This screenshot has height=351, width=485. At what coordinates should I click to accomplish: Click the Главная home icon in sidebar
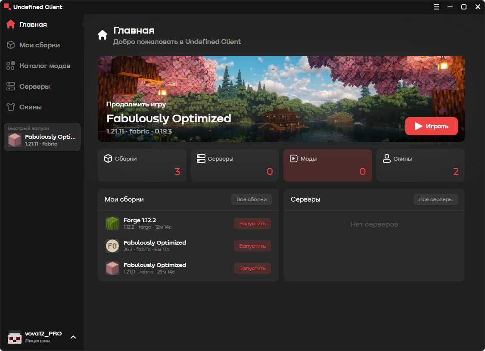pos(11,25)
